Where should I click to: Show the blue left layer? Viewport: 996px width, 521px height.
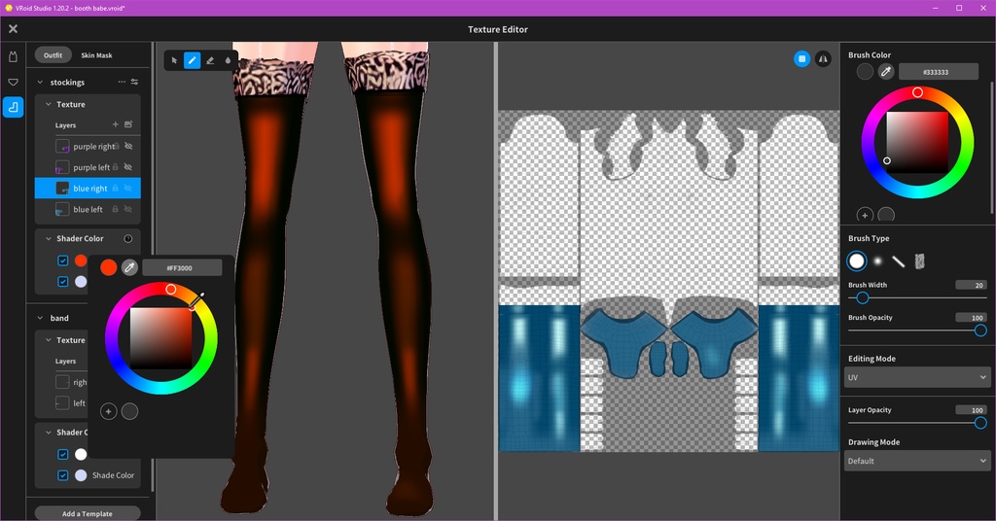pyautogui.click(x=128, y=209)
